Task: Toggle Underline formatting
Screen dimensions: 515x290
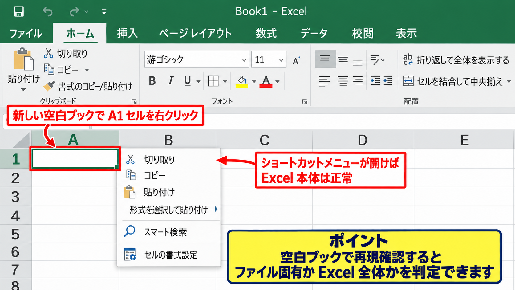Action: 187,81
